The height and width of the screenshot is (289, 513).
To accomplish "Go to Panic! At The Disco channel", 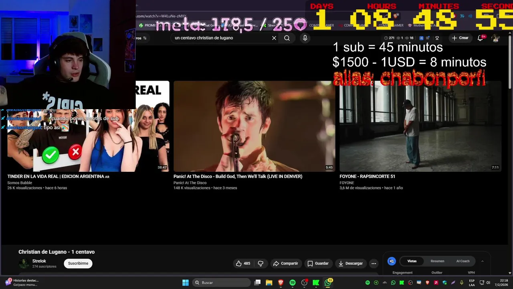I will 190,183.
